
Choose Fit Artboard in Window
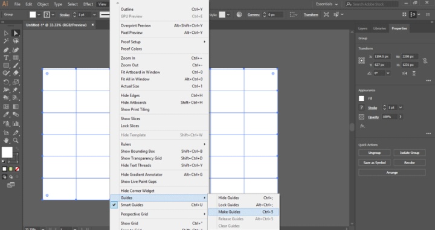point(159,72)
